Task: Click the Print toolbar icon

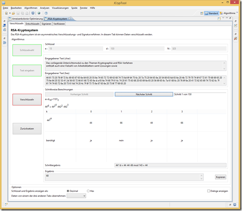Action: point(27,13)
